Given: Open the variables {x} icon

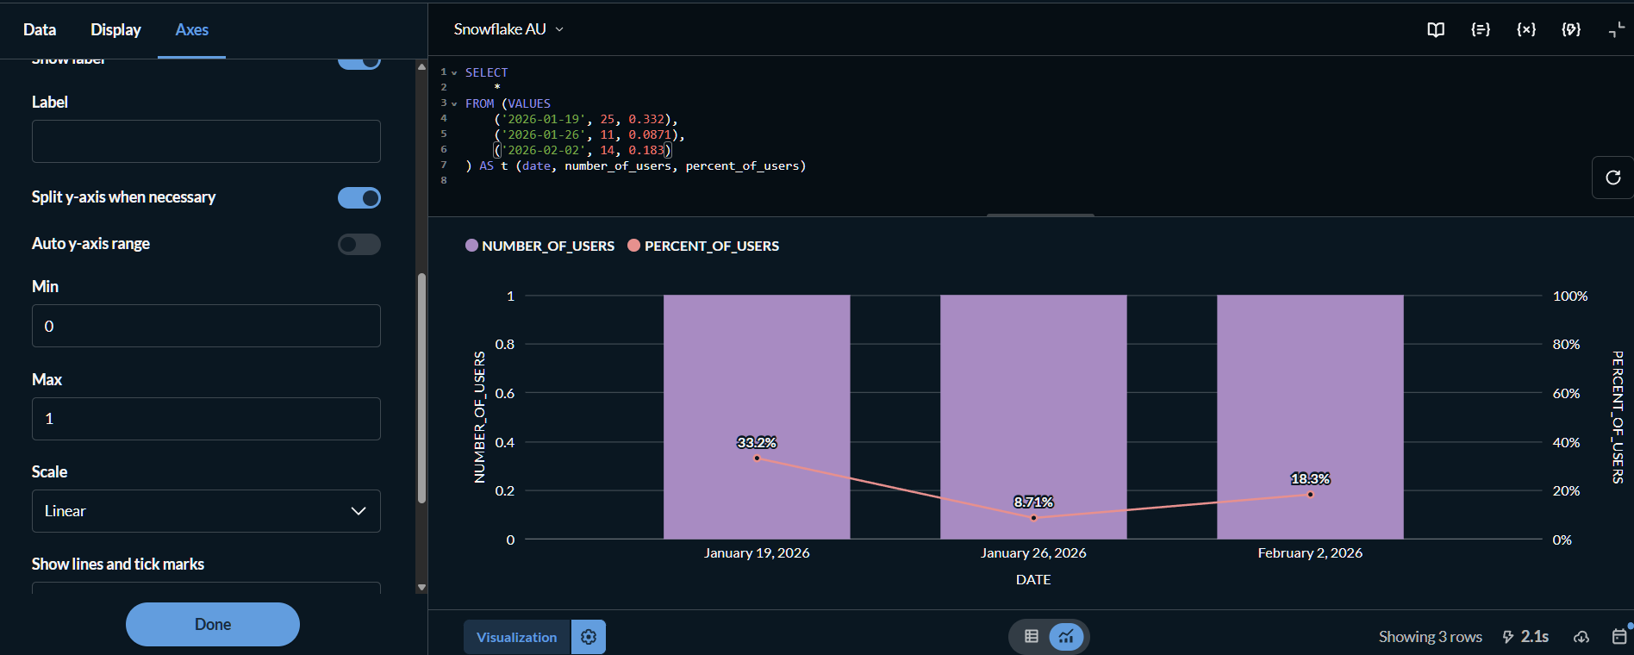Looking at the screenshot, I should point(1526,29).
